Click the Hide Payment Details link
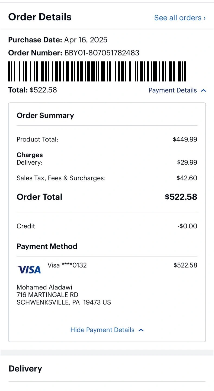The width and height of the screenshot is (214, 391). tap(102, 330)
